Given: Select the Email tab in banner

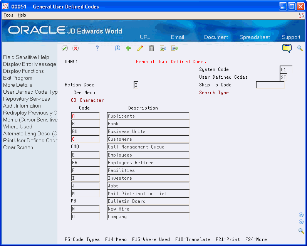Looking at the screenshot, I should pos(178,37).
